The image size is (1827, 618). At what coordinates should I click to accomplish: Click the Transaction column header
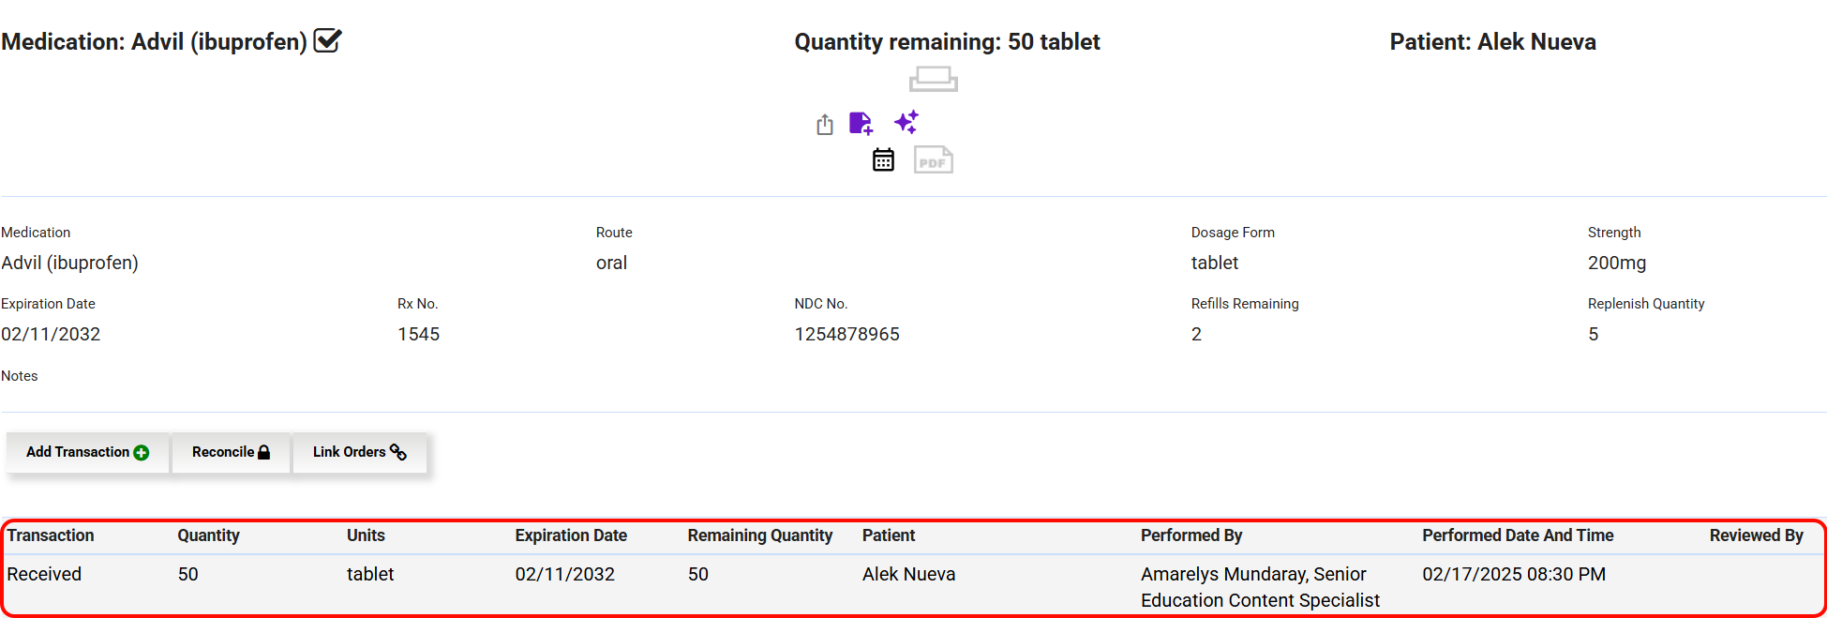click(x=51, y=535)
